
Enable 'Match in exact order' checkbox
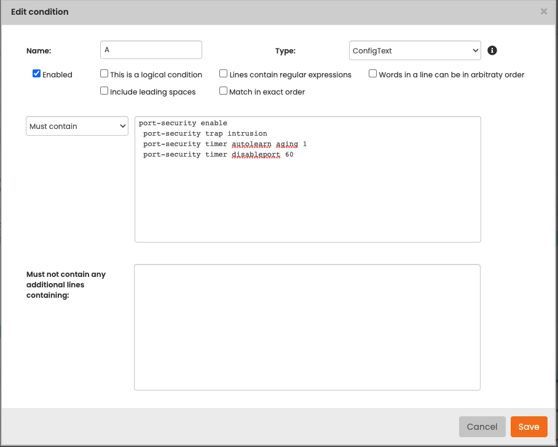coord(224,91)
